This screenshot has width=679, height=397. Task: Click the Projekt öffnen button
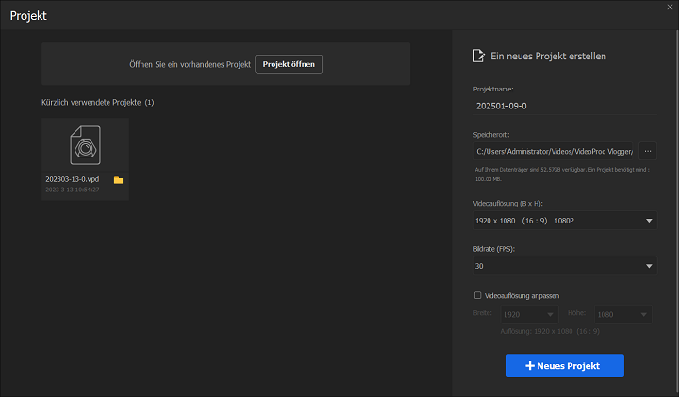[289, 64]
